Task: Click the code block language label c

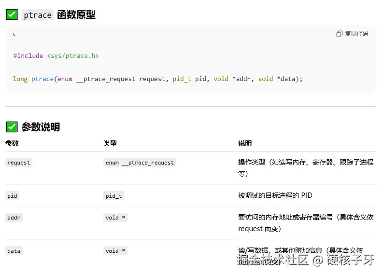Action: [x=14, y=34]
